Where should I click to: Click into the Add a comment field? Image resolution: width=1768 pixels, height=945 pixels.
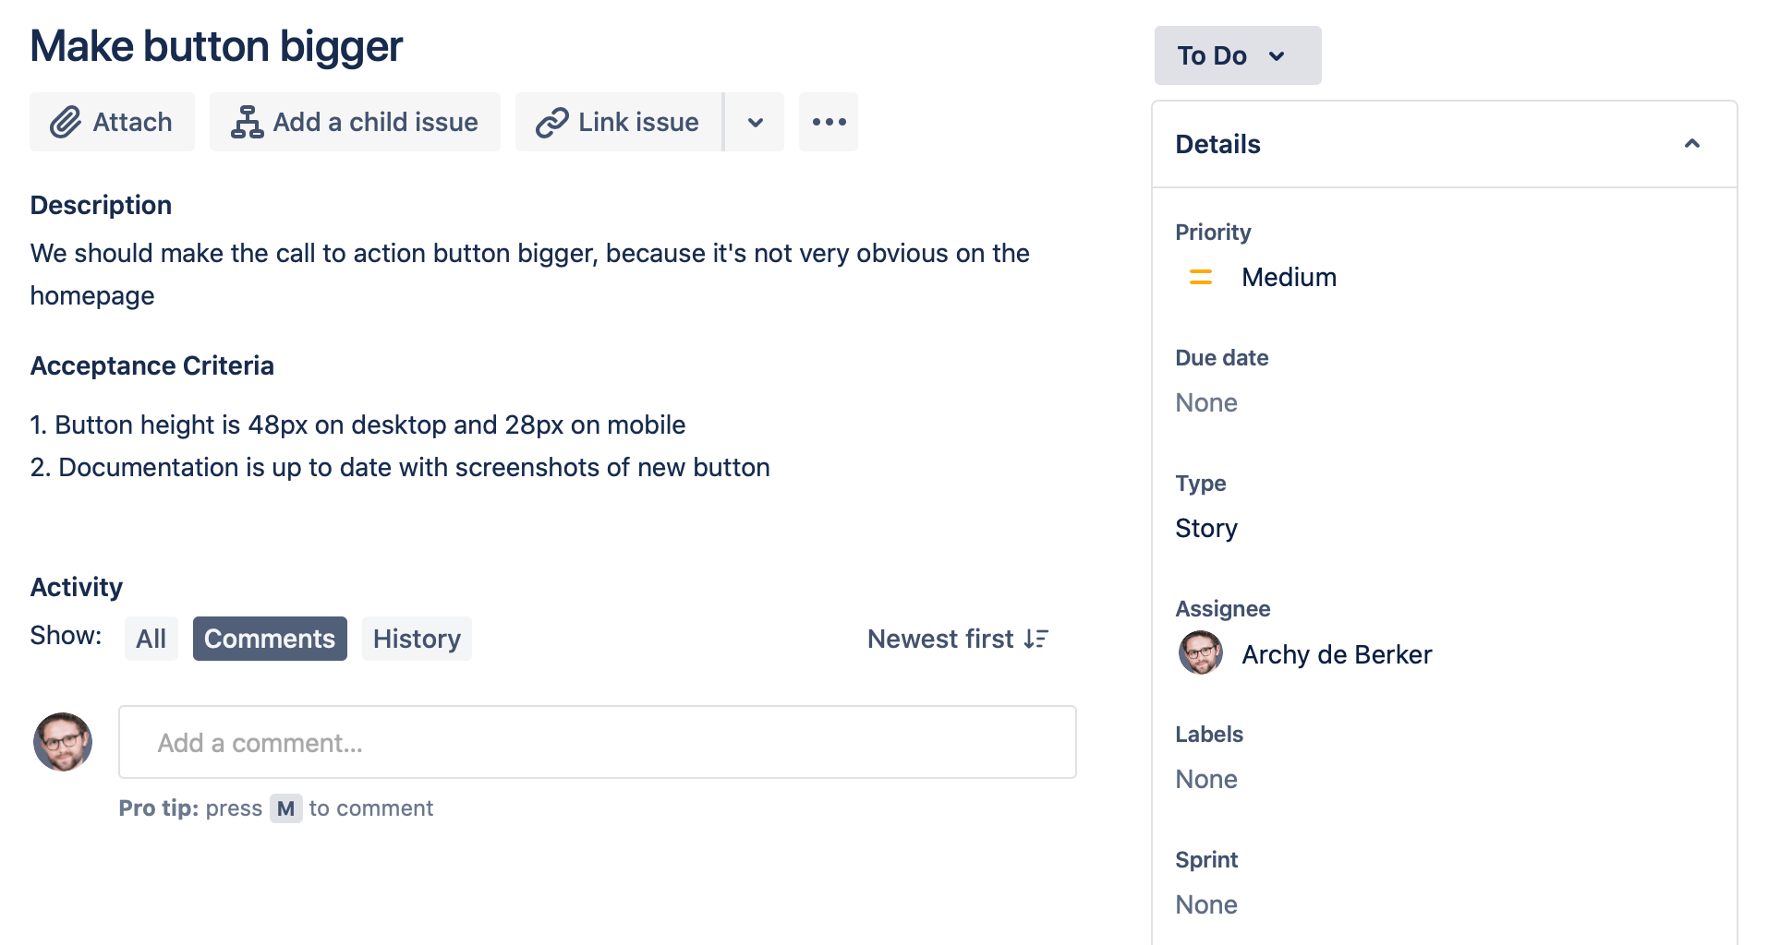click(597, 742)
